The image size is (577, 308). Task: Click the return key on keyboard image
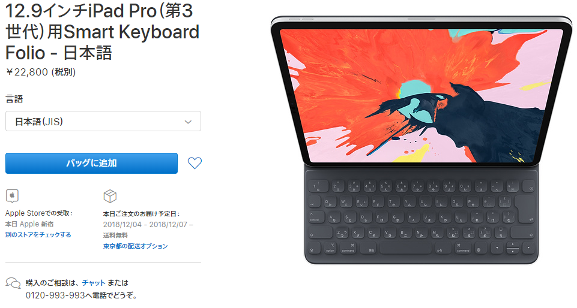[525, 211]
